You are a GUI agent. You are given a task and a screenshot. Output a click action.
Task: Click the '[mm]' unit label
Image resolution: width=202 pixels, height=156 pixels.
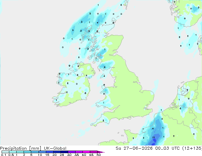(x=35, y=148)
